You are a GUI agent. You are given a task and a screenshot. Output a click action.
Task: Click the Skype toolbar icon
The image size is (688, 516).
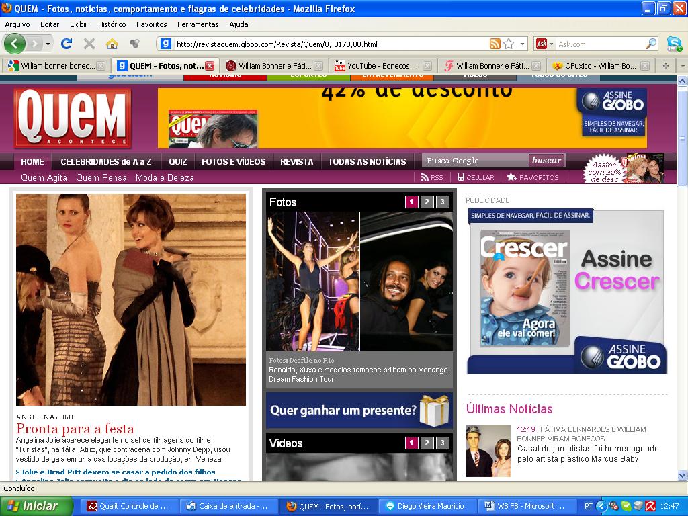pyautogui.click(x=674, y=44)
